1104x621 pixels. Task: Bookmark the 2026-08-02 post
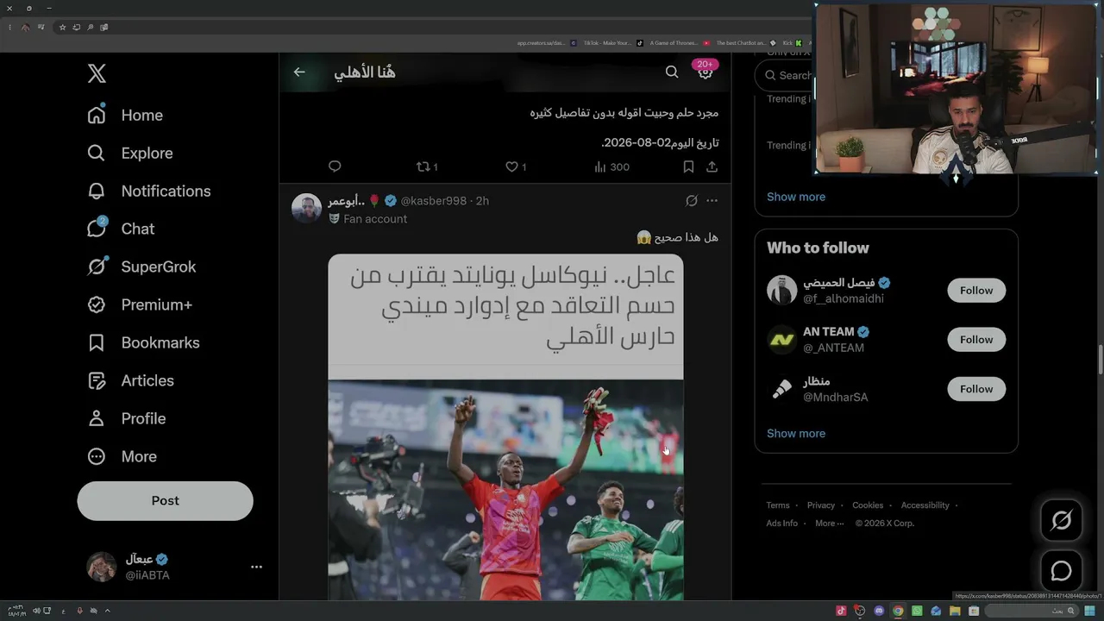(688, 166)
